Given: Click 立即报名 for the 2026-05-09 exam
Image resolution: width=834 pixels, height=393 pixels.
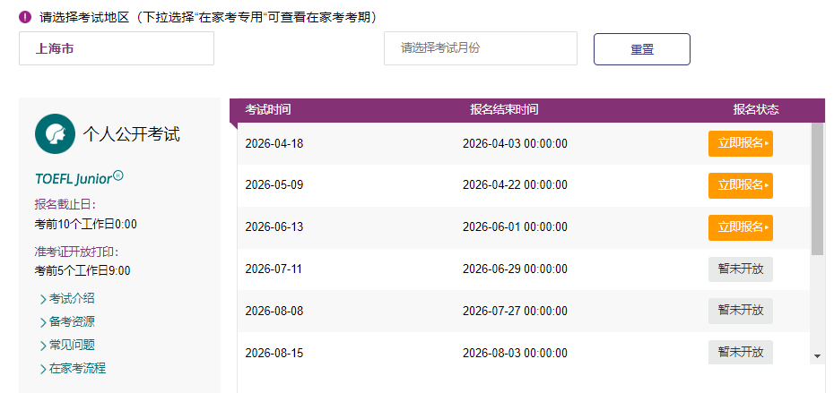Looking at the screenshot, I should 740,185.
